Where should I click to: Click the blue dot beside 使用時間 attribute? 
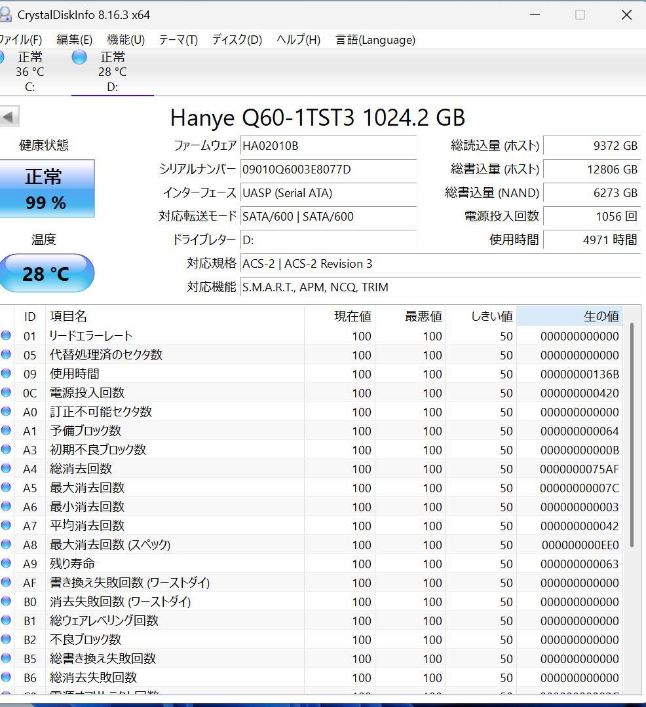click(x=7, y=374)
